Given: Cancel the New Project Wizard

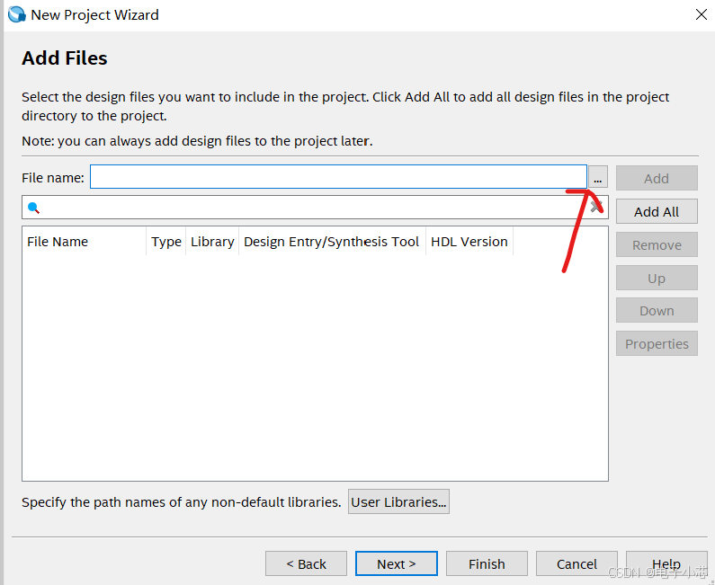Looking at the screenshot, I should [x=576, y=563].
